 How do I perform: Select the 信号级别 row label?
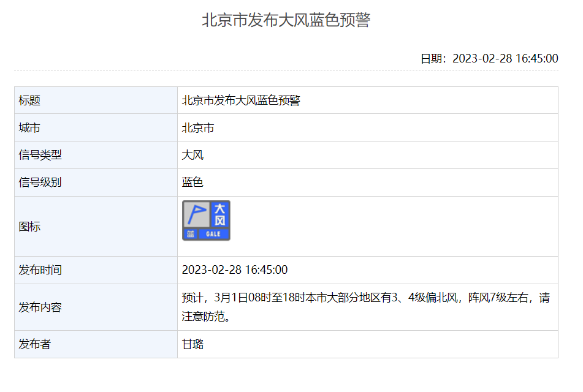point(40,183)
